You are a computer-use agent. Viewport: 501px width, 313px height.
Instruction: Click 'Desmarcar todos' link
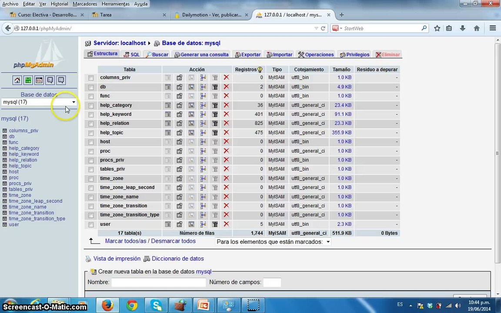[173, 241]
